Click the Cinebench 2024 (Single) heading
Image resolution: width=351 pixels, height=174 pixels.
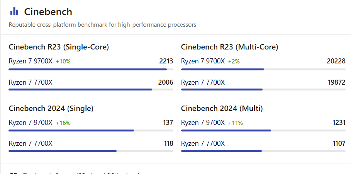(x=51, y=109)
